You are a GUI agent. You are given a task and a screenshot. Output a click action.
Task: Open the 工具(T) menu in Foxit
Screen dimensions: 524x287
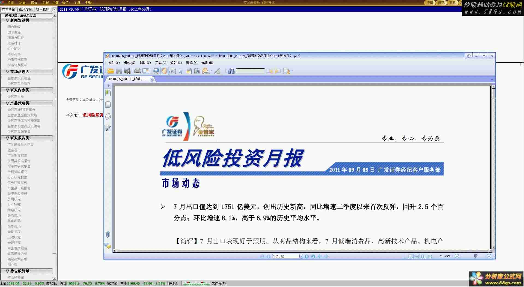coord(160,63)
